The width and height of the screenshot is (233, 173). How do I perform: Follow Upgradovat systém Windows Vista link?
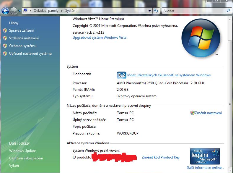(x=100, y=38)
